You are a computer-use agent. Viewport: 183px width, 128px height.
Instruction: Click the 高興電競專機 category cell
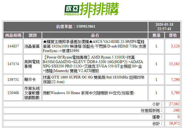point(33,64)
